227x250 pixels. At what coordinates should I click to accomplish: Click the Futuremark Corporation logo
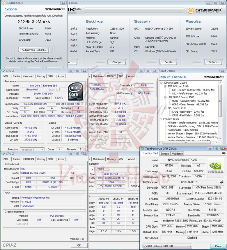tap(205, 11)
